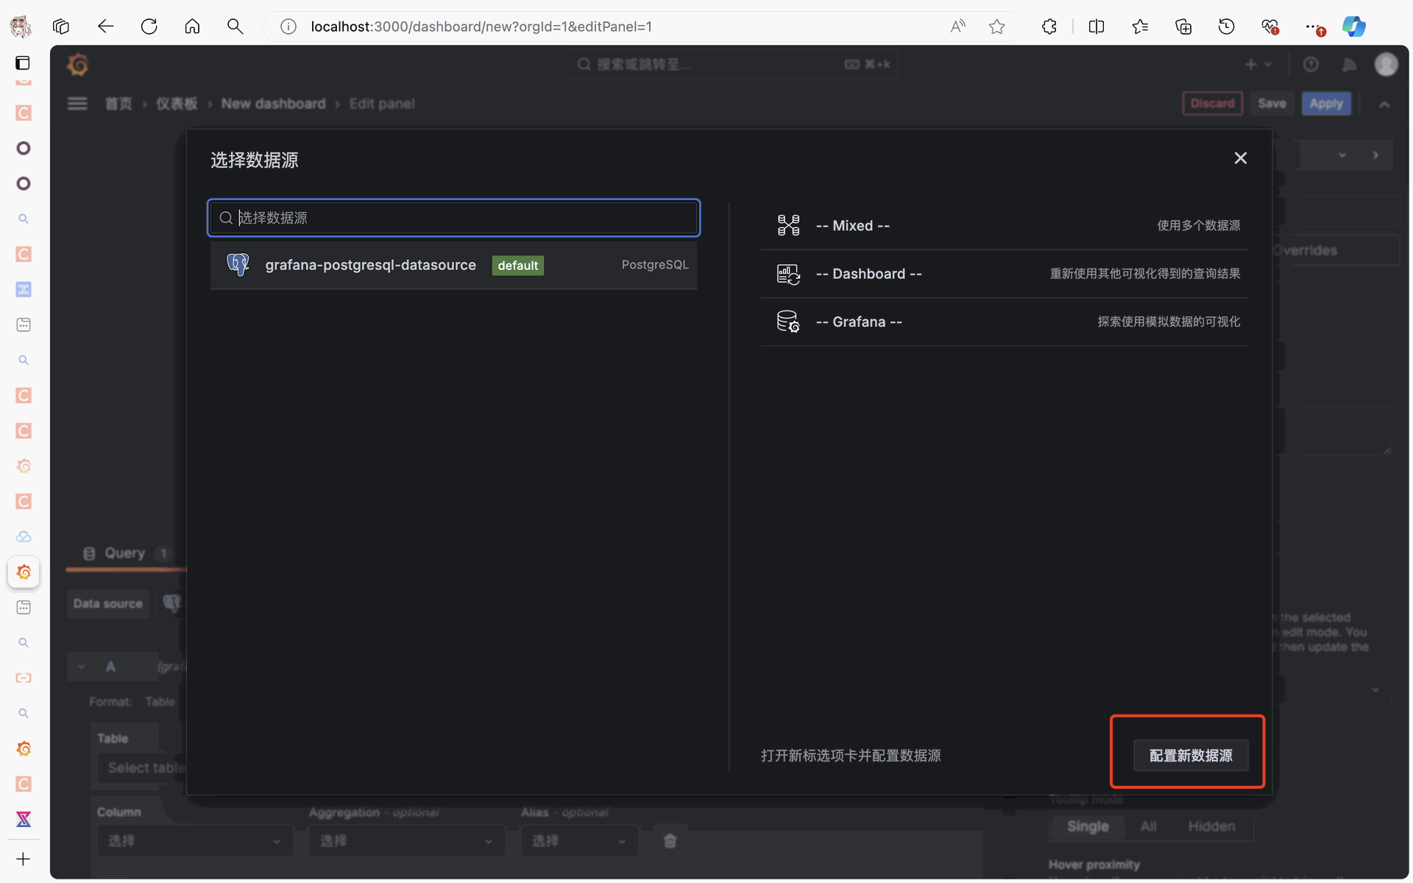Open Copilot icon in browser toolbar

[1354, 26]
